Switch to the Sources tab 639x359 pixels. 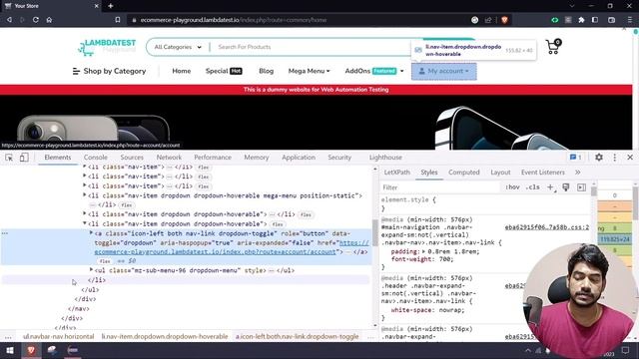(132, 158)
